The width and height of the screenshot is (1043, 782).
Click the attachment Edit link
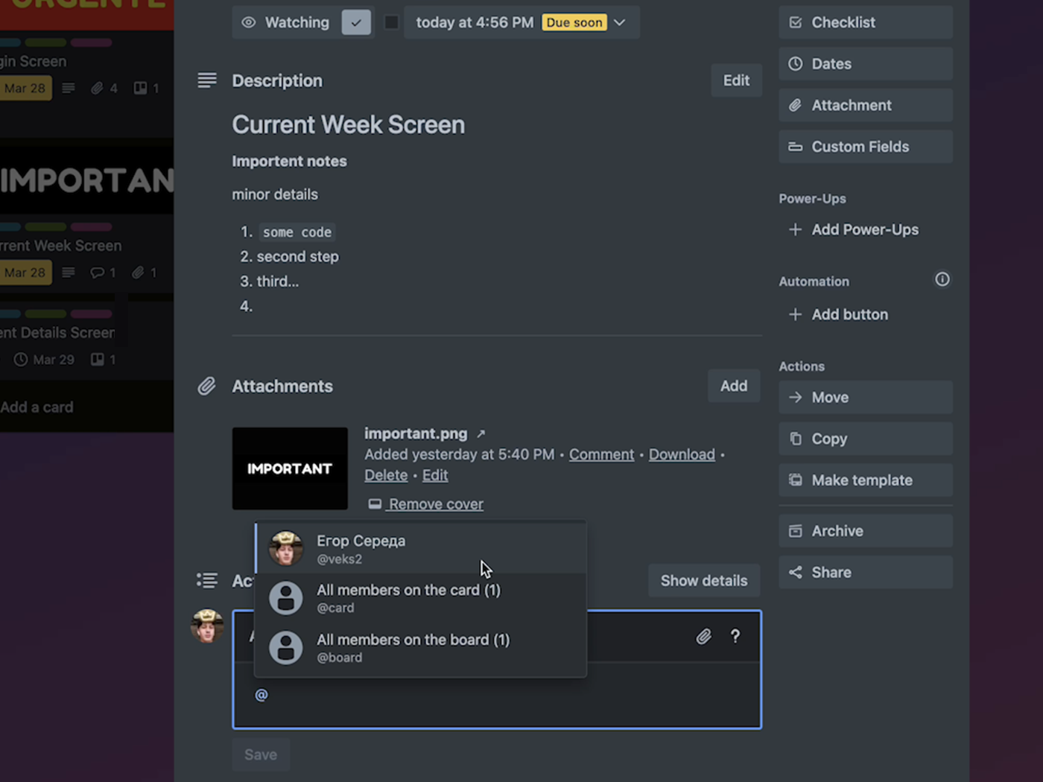pyautogui.click(x=435, y=475)
